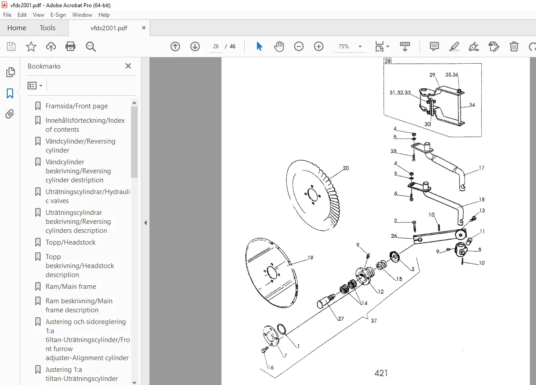Expand fit page dropdown arrow
This screenshot has height=385, width=536.
pyautogui.click(x=387, y=46)
